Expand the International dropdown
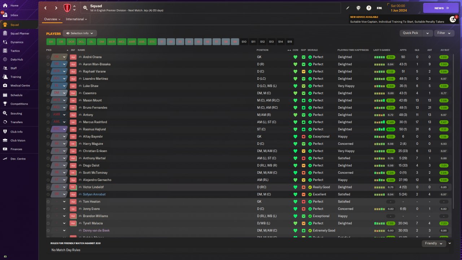This screenshot has height=260, width=462. (x=77, y=19)
